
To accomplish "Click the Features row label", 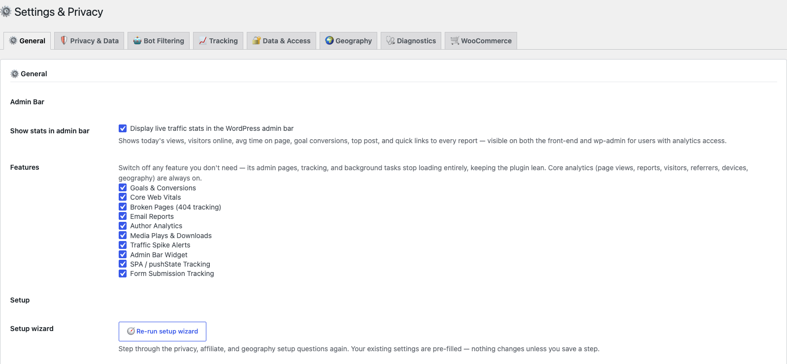I will (25, 167).
